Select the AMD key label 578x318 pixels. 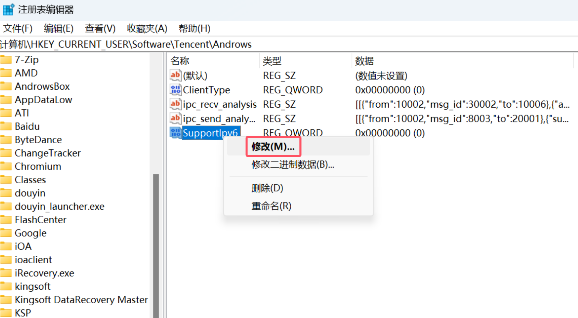(x=26, y=73)
